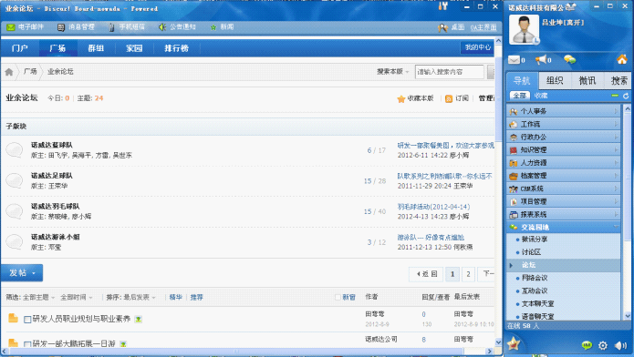Image resolution: width=634 pixels, height=357 pixels.
Task: Open 网络会议 item in side menu
Action: [535, 279]
